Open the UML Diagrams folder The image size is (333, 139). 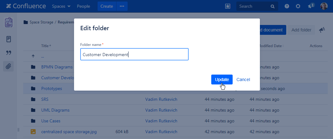(55, 110)
